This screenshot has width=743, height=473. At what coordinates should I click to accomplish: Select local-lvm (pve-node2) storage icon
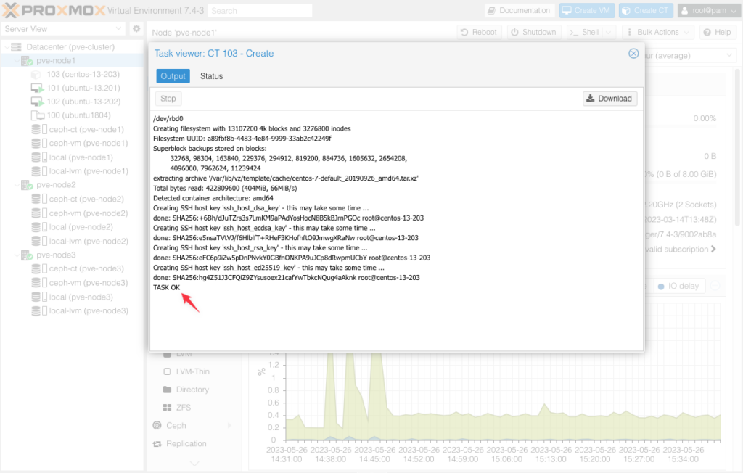click(39, 242)
